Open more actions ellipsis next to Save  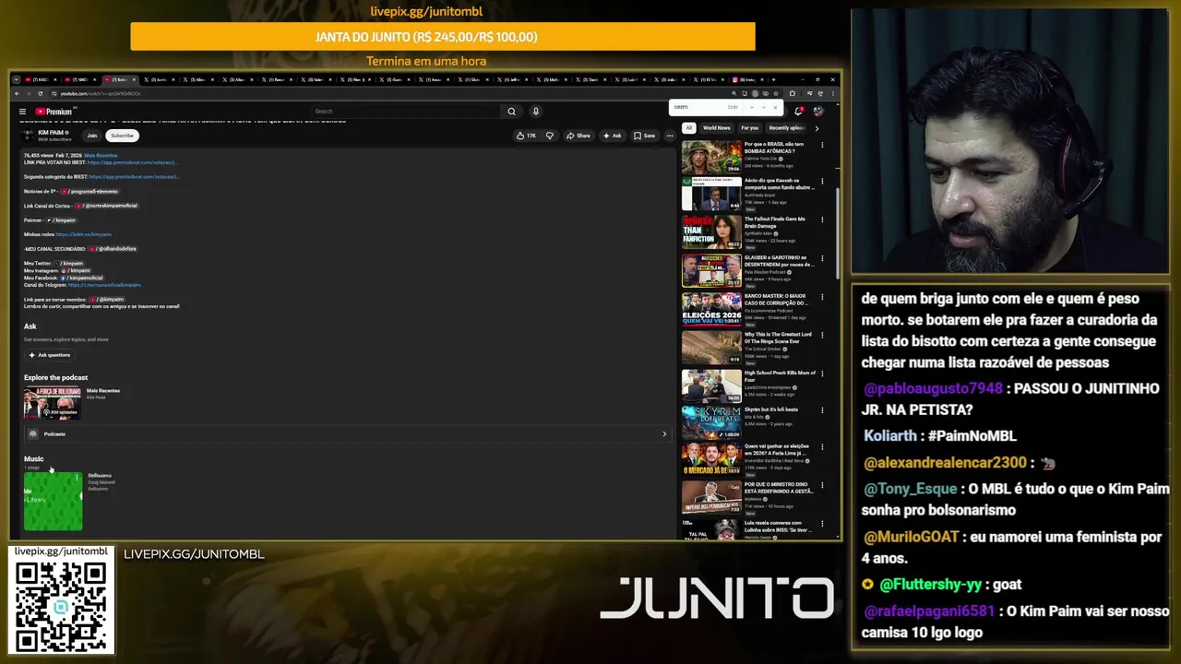point(670,136)
